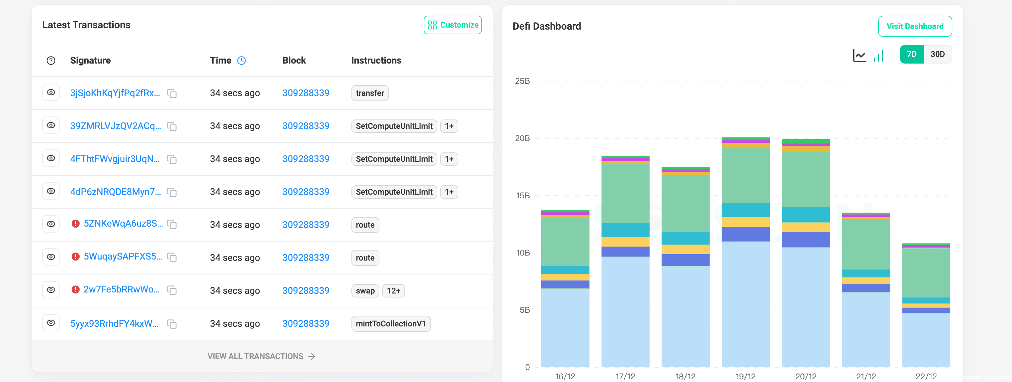Screen dimensions: 1012x382
Task: Click the clock icon beside Time
Action: pyautogui.click(x=241, y=61)
